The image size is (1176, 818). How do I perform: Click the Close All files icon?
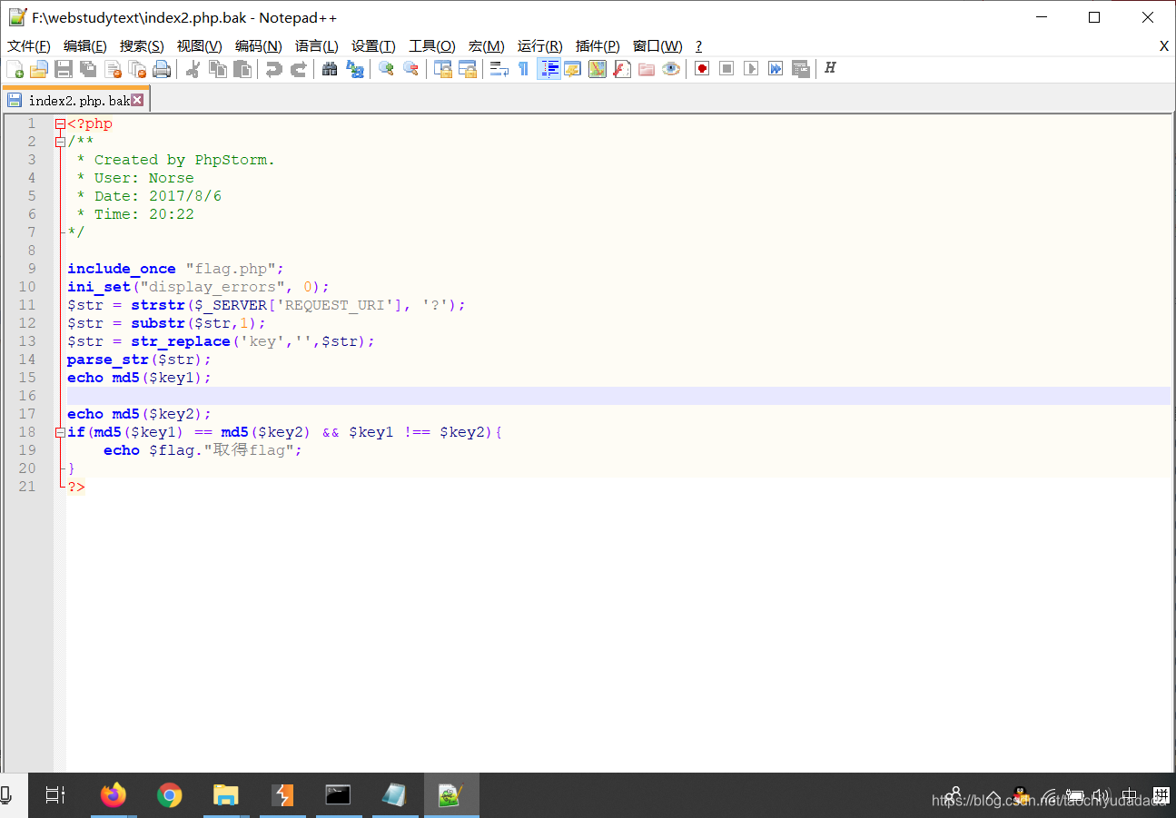(x=137, y=69)
